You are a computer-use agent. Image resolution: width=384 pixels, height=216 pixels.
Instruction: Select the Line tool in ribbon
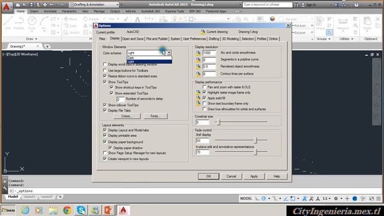coord(8,23)
